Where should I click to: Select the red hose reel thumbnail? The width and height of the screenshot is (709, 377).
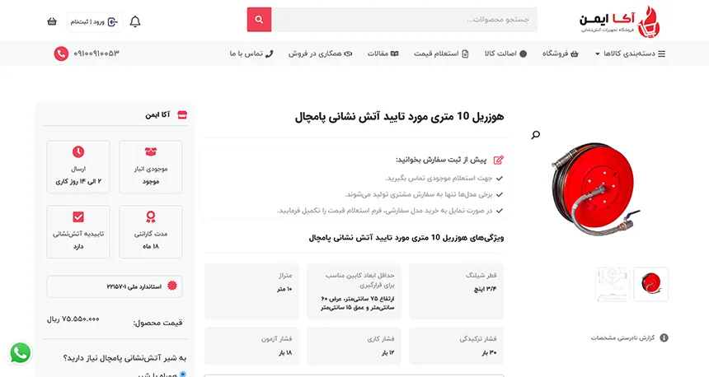(x=651, y=284)
